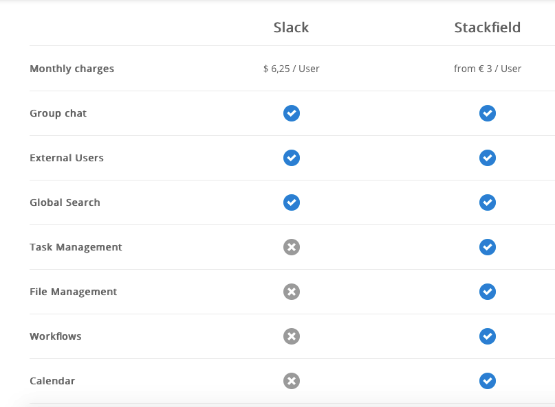Click Slack's Global Search checkmark icon
Screen dimensions: 555x407
[292, 202]
